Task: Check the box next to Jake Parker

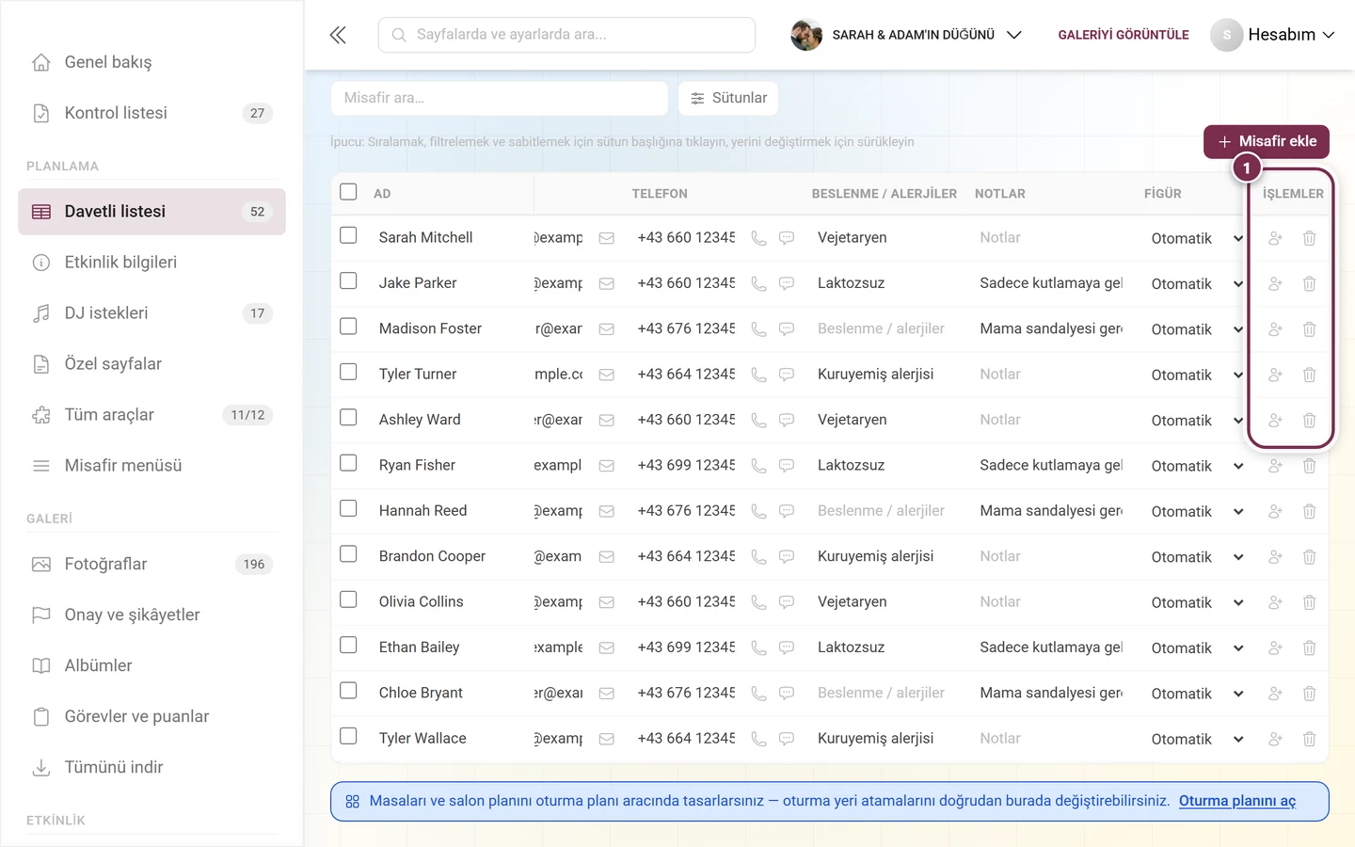Action: (x=348, y=280)
